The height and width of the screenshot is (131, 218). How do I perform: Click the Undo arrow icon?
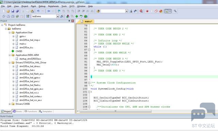[x=38, y=11]
